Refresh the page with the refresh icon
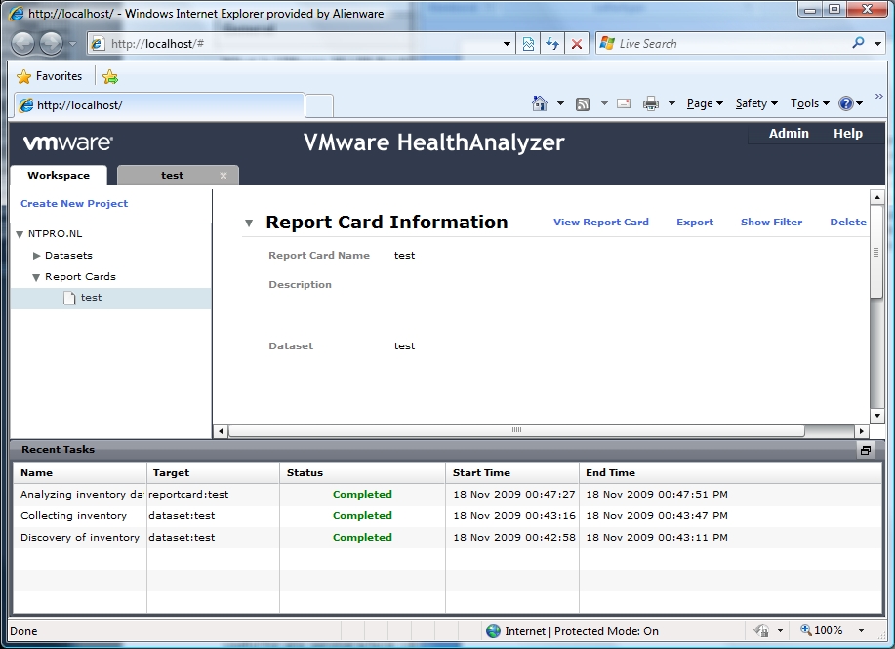The image size is (895, 649). pos(552,44)
